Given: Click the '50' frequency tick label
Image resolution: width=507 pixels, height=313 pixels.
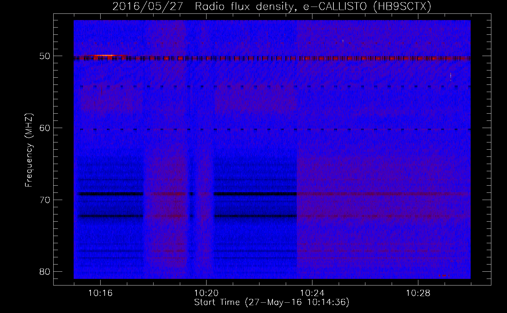Looking at the screenshot, I should [x=45, y=56].
